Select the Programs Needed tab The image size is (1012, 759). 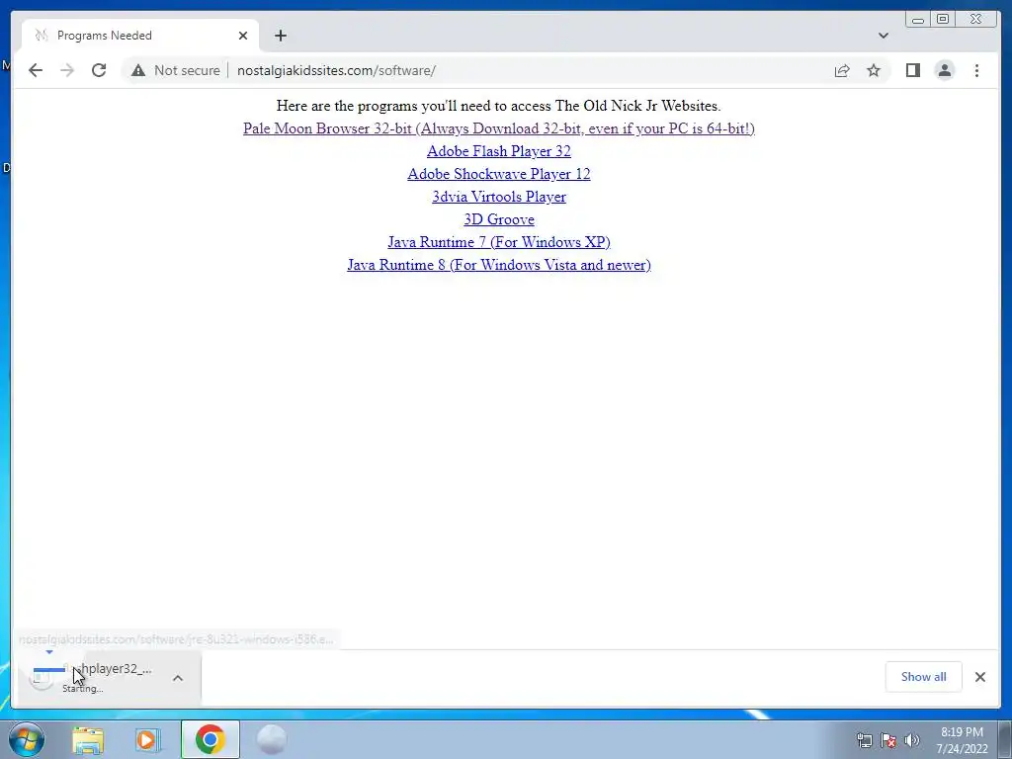coord(140,36)
